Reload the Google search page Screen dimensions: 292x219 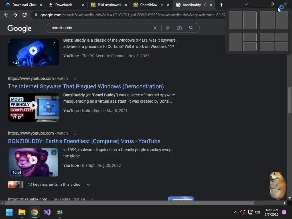(x=25, y=15)
